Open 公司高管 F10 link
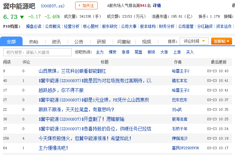This screenshot has height=155, width=235. [x=186, y=26]
